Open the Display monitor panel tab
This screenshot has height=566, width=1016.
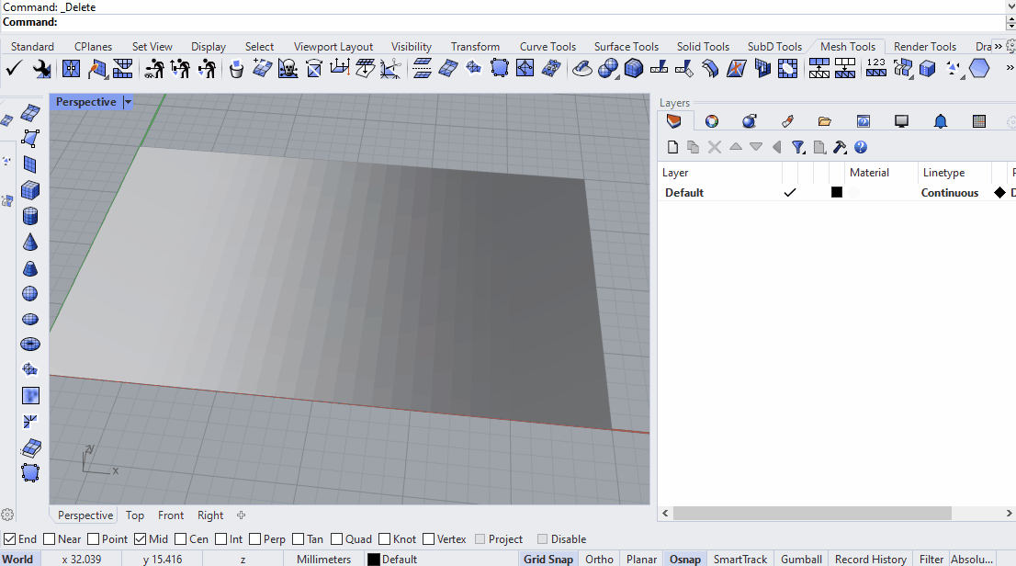tap(901, 121)
